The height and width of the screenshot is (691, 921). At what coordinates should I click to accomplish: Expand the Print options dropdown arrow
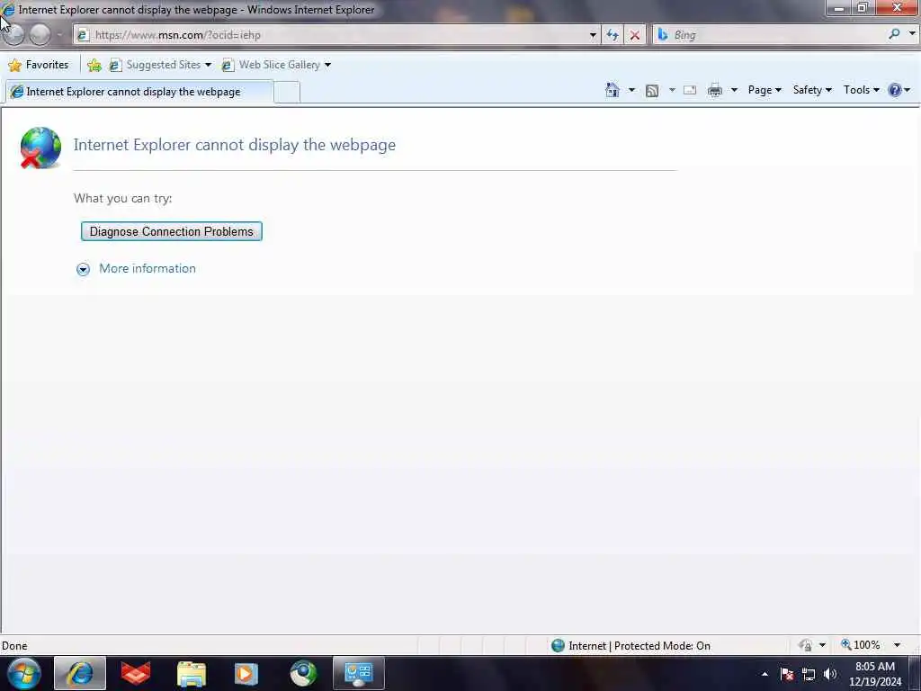(734, 90)
